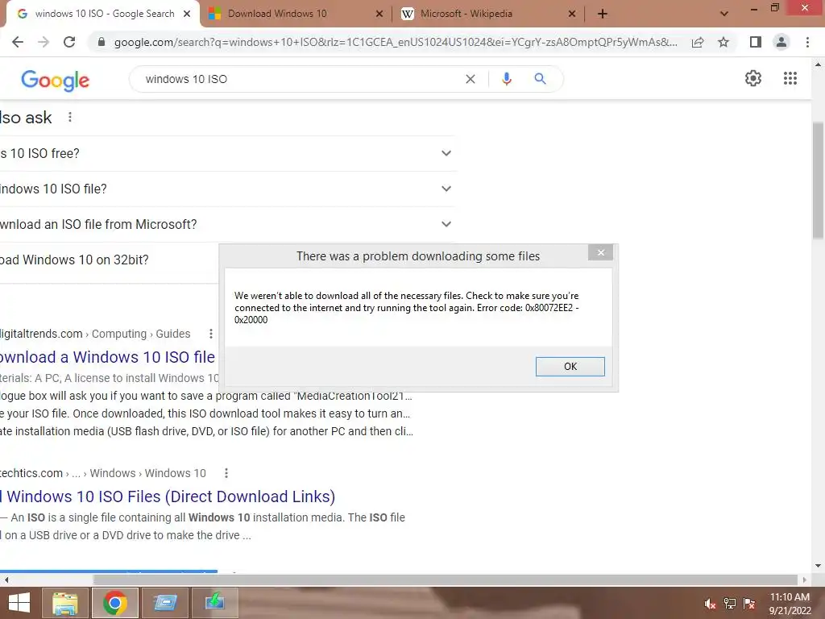Open 'Download a Windows 10 ISO file' result
The width and height of the screenshot is (825, 619).
[x=107, y=357]
